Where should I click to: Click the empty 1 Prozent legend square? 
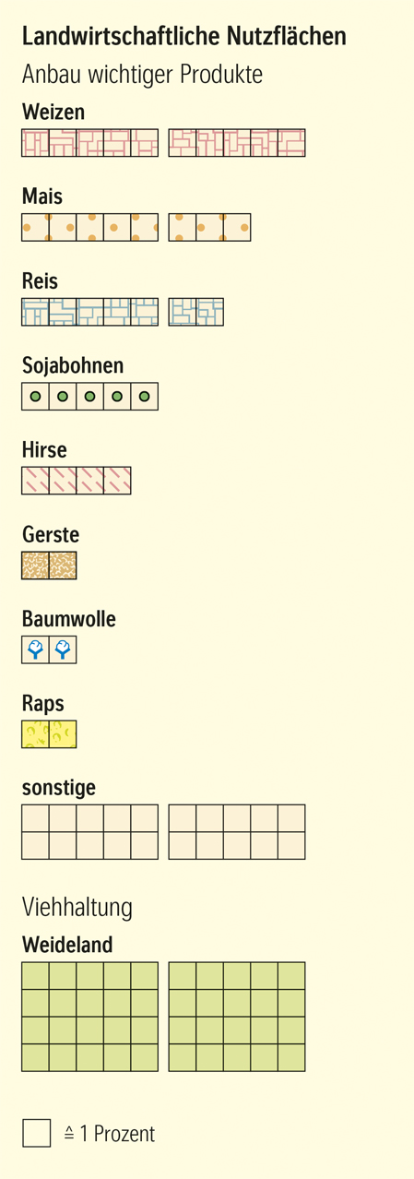(36, 1133)
